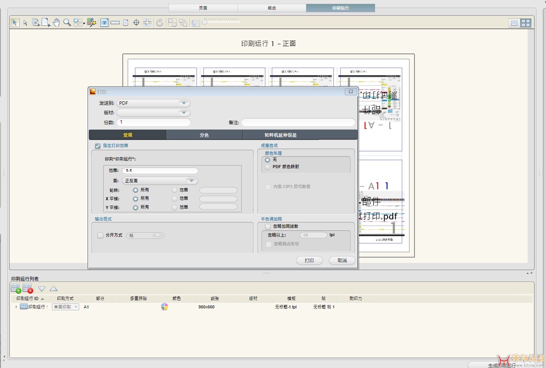Select 轮转 范围 radio button
Viewport: 546px width, 368px height.
click(x=174, y=190)
